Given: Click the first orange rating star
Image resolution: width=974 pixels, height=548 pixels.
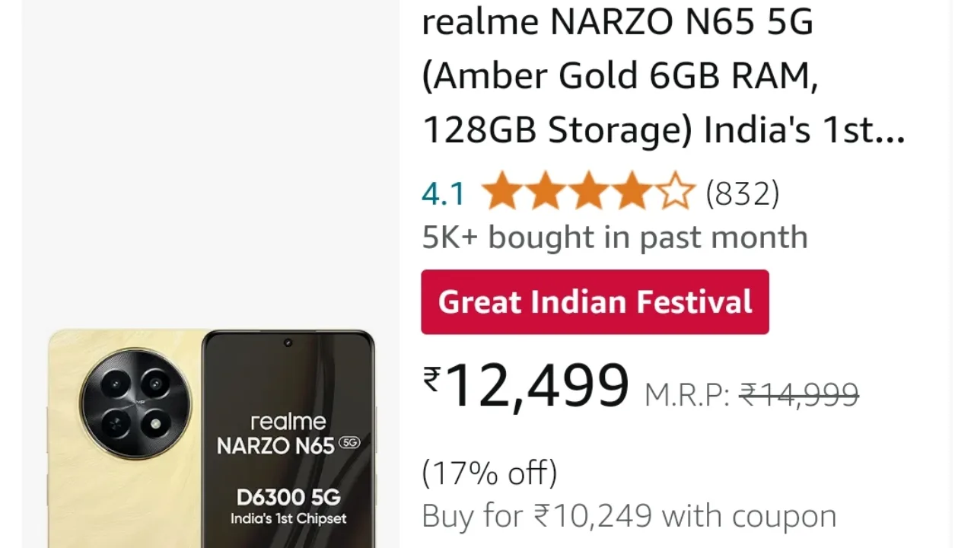Looking at the screenshot, I should coord(501,191).
